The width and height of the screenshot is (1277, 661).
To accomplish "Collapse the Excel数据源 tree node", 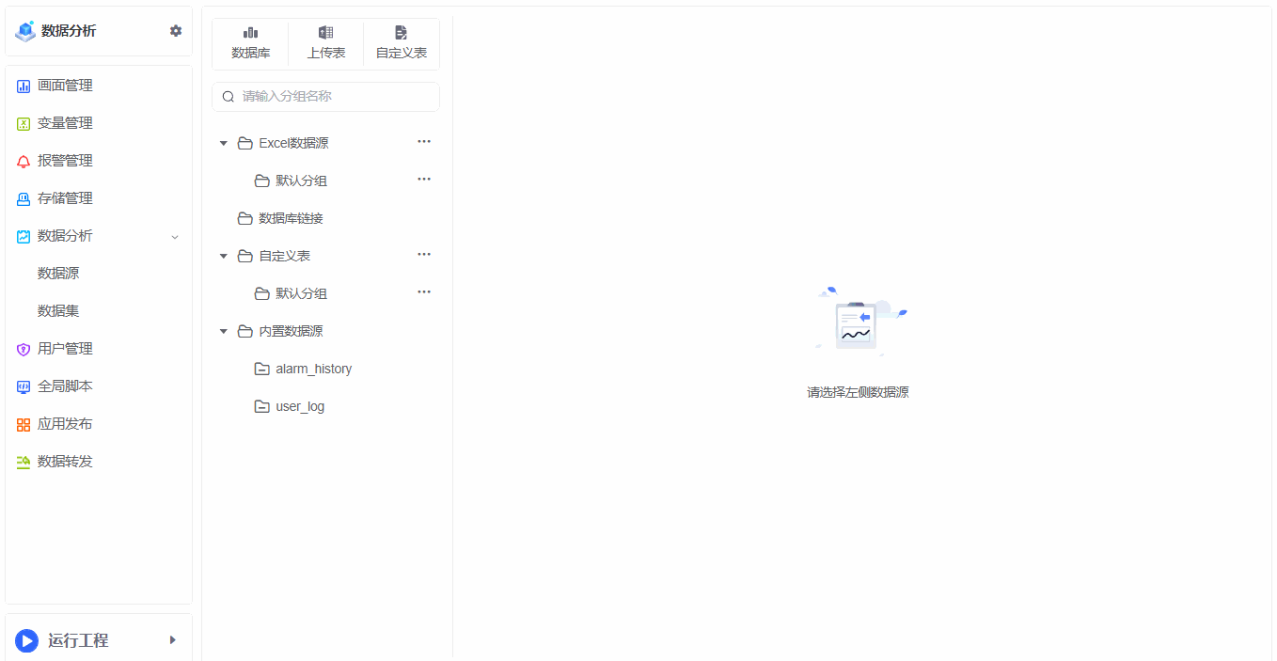I will click(x=224, y=142).
